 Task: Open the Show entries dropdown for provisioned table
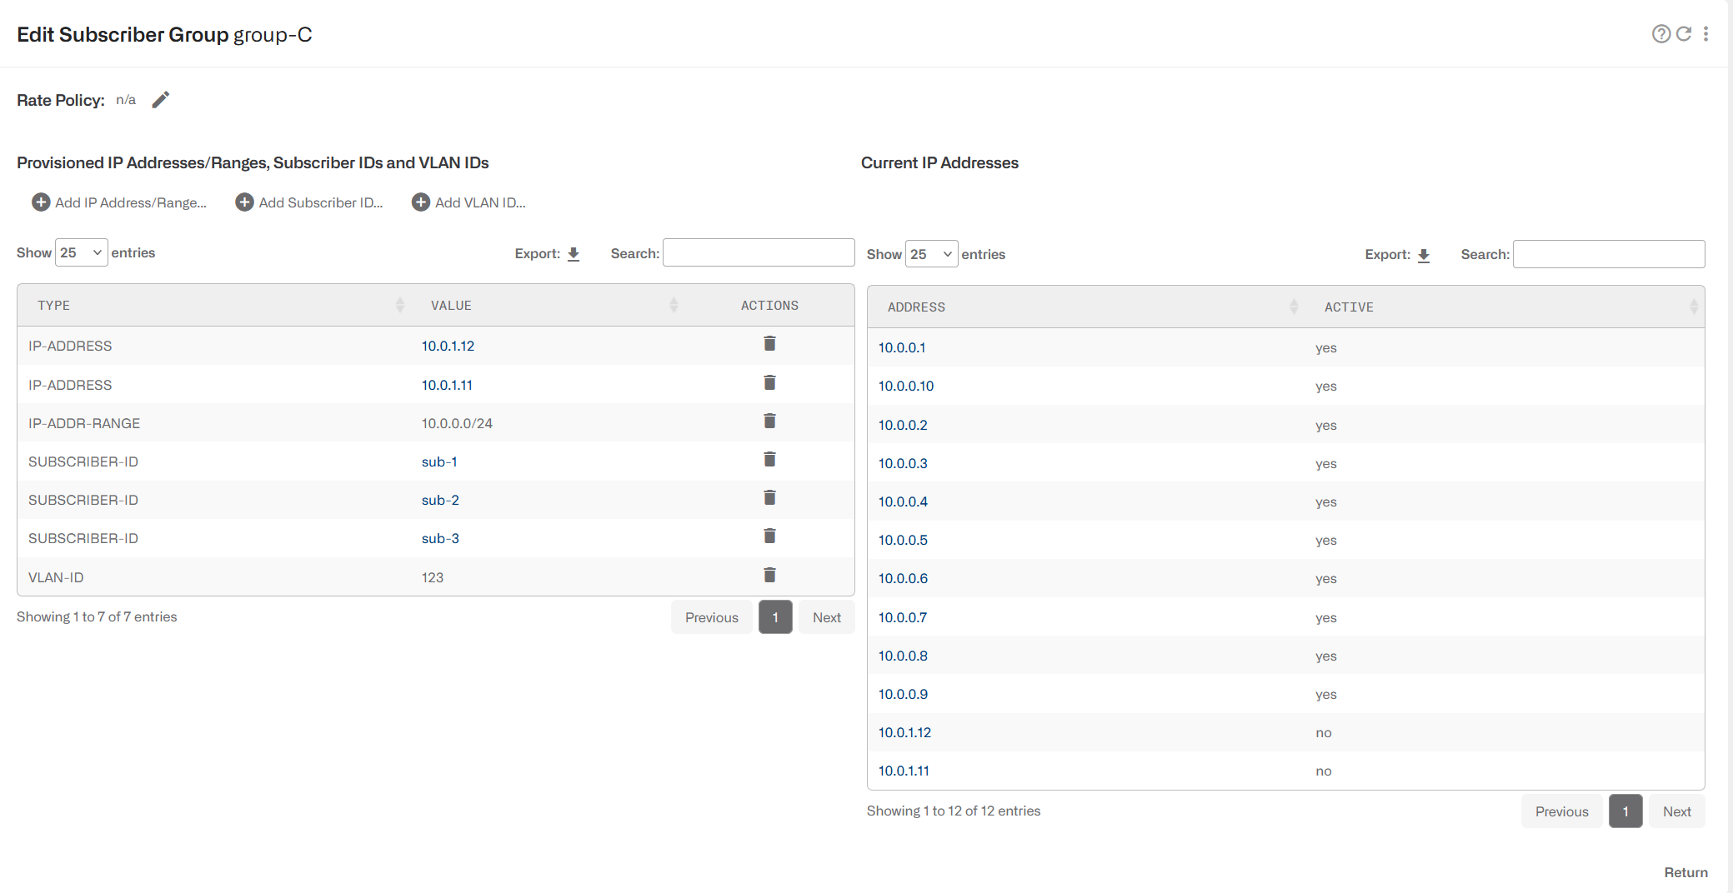pos(81,252)
